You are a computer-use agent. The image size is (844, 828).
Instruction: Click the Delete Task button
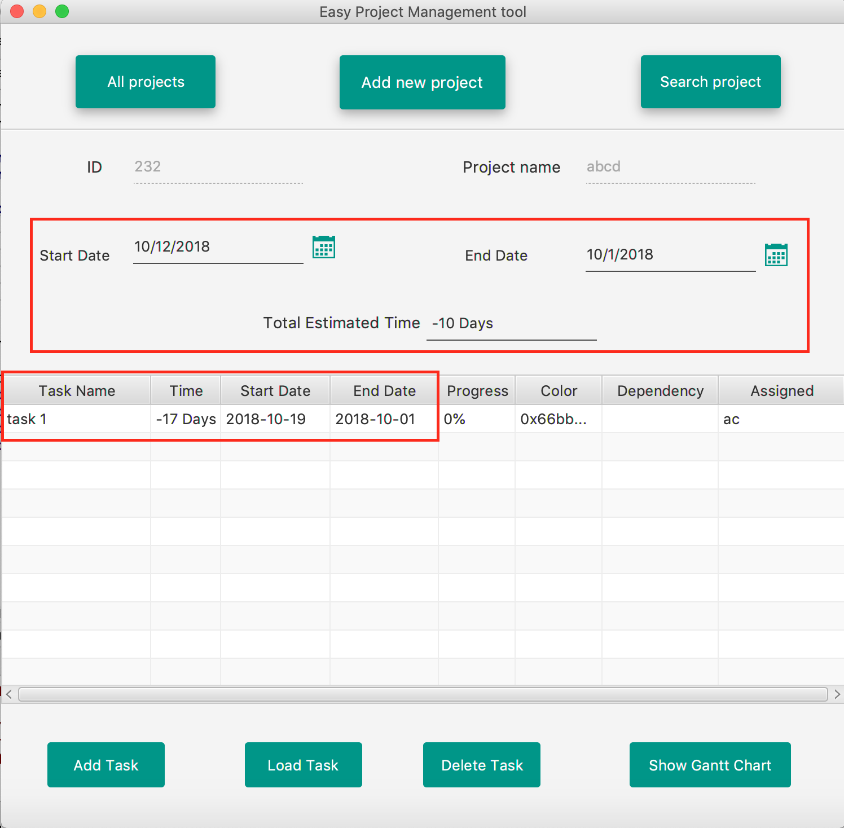(x=481, y=765)
